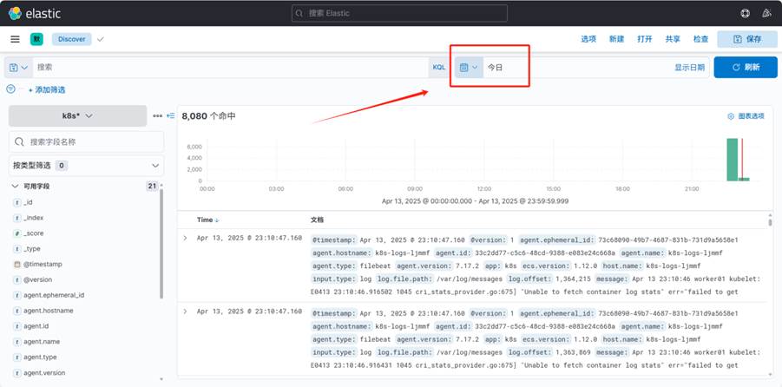Open the 检查 menu item
The height and width of the screenshot is (387, 782).
[x=700, y=39]
